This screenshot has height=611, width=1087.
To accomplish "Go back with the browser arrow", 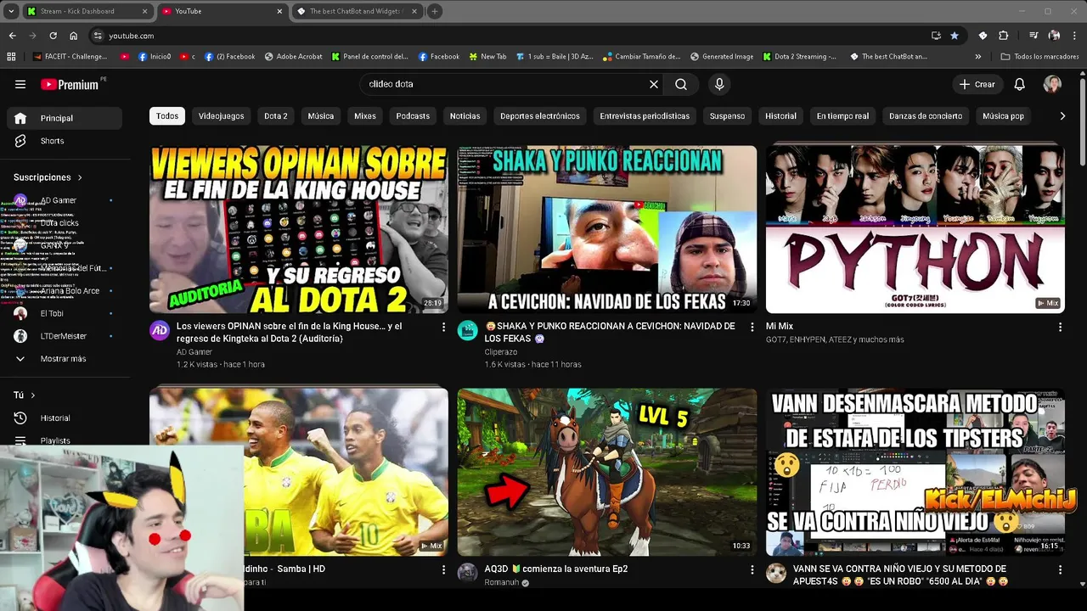I will [x=12, y=36].
